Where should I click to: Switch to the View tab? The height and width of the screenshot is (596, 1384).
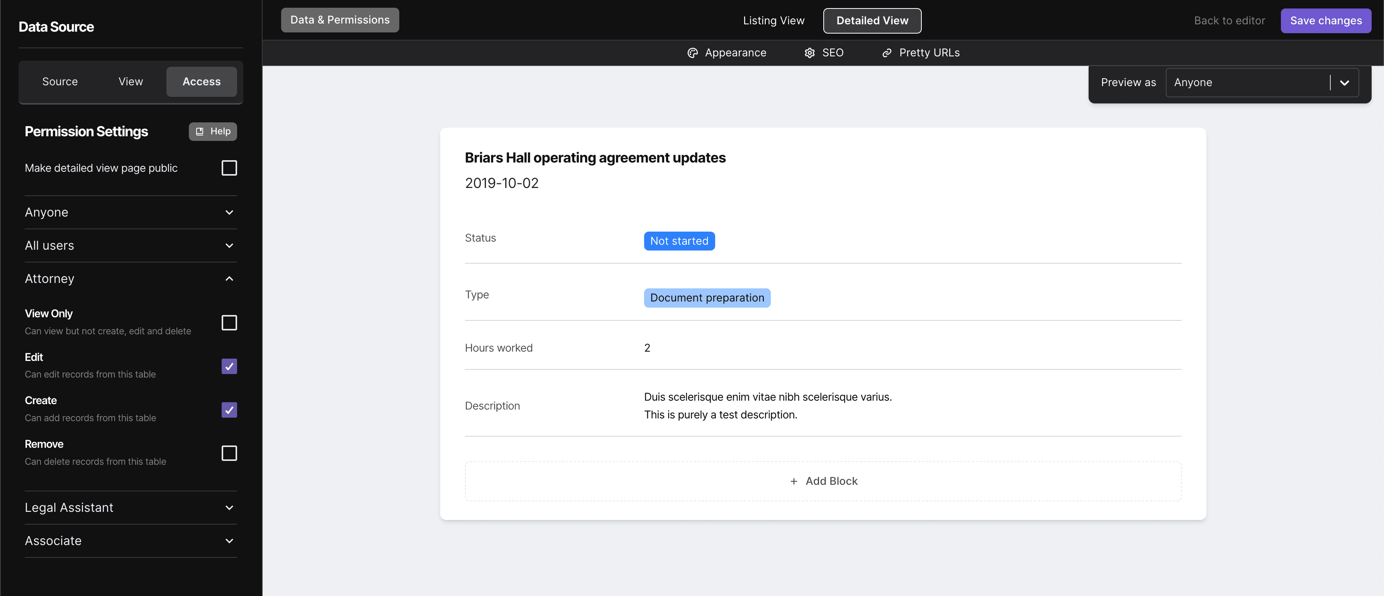click(131, 81)
